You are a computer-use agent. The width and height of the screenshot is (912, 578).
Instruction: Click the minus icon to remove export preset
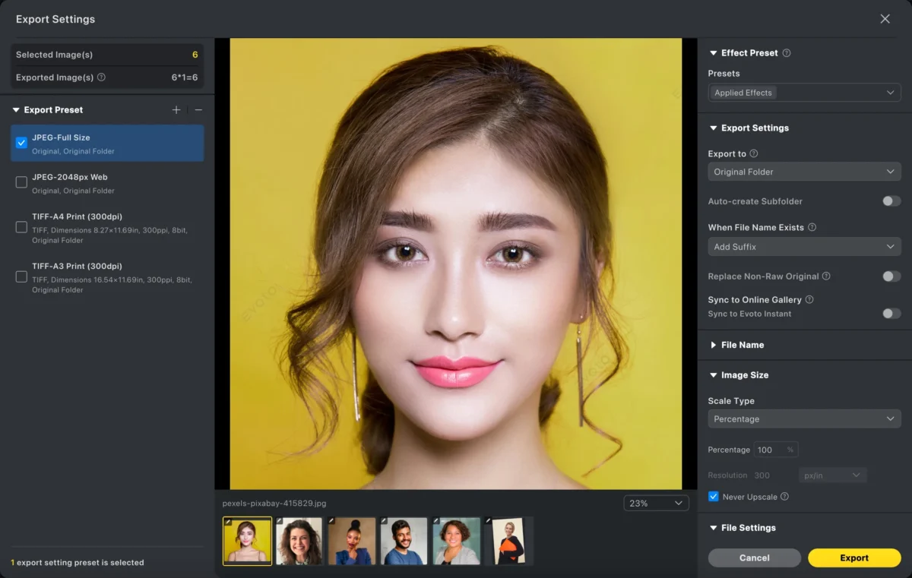coord(198,110)
